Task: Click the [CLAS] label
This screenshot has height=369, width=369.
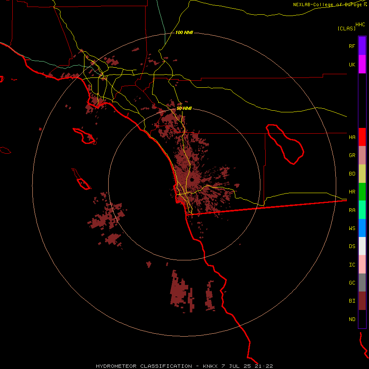Action: (346, 28)
